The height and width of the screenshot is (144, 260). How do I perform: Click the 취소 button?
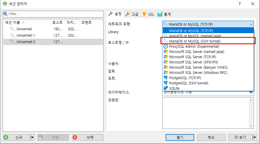click(x=211, y=137)
